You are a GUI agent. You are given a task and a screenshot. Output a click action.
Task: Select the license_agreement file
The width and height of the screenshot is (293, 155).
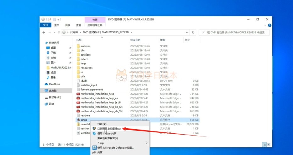point(92,90)
